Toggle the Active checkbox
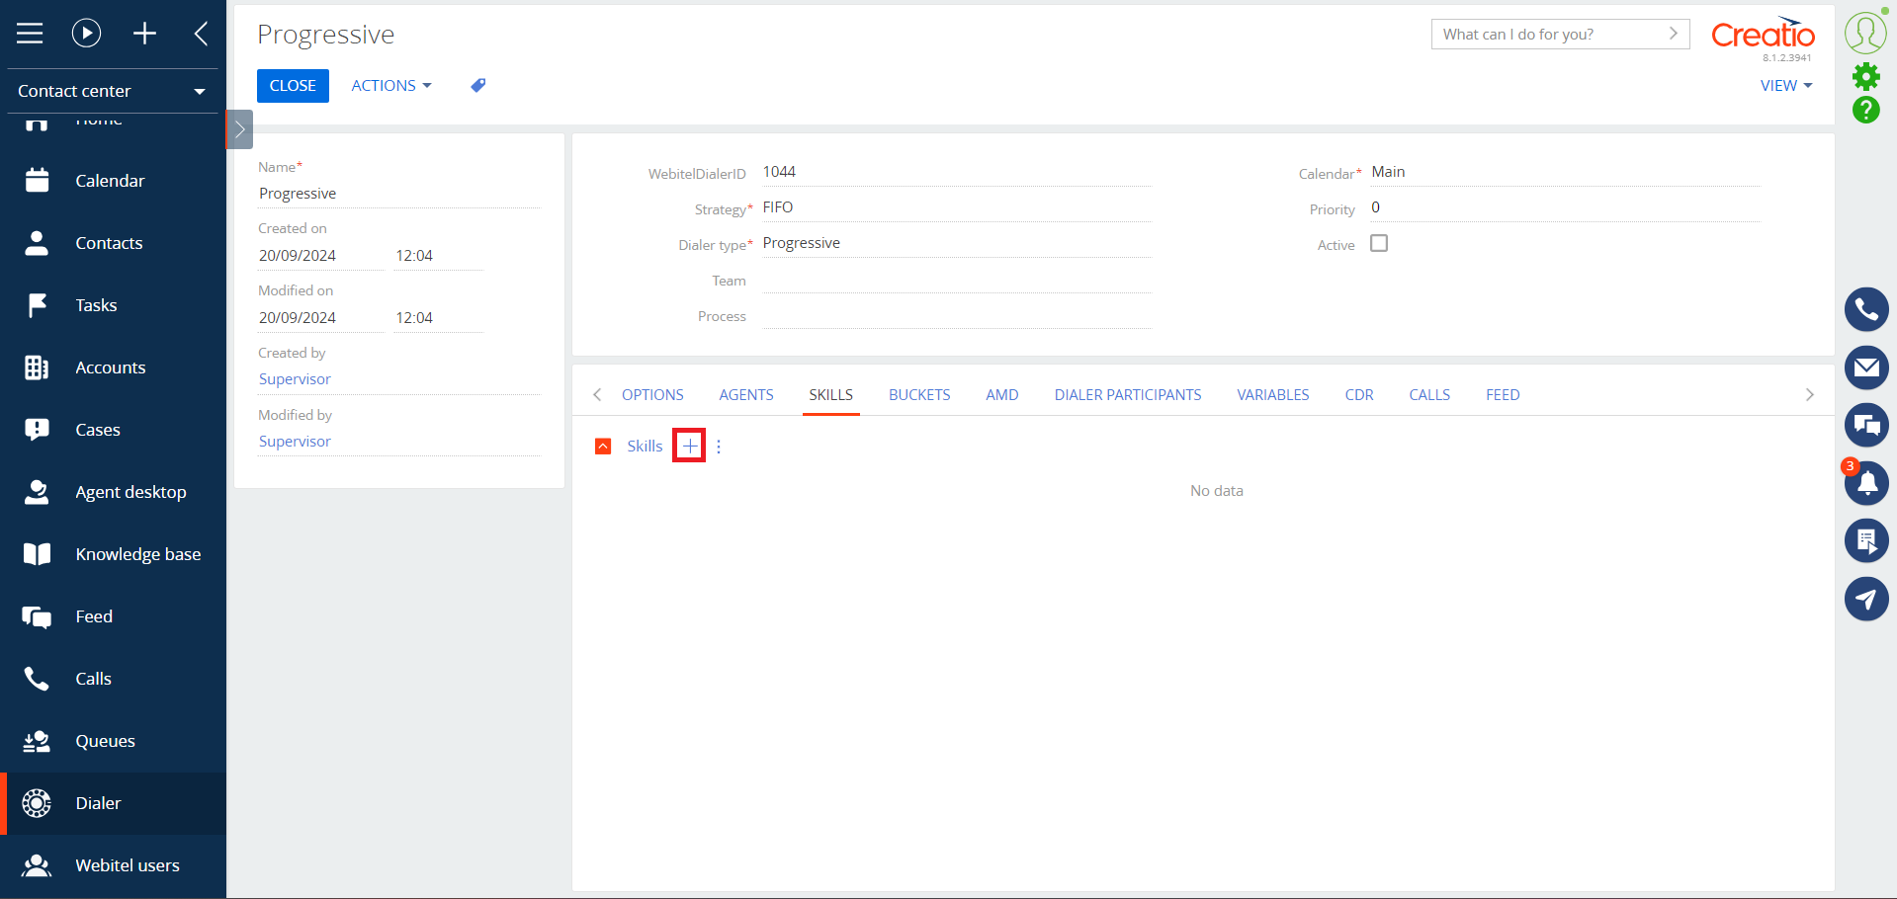The height and width of the screenshot is (899, 1897). click(x=1379, y=243)
